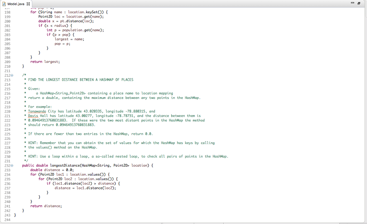Screen dimensions: 367x224
Task: Click 'for (Point2D loc2 : location.values())' line
Action: point(78,179)
